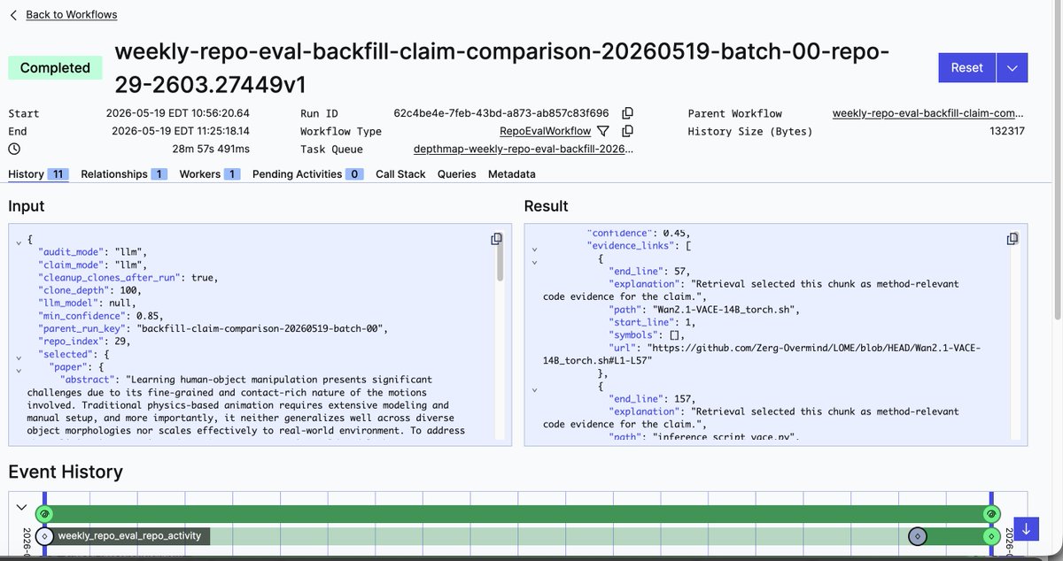This screenshot has width=1063, height=561.
Task: Collapse the "paper" object in Input
Action: pos(19,369)
